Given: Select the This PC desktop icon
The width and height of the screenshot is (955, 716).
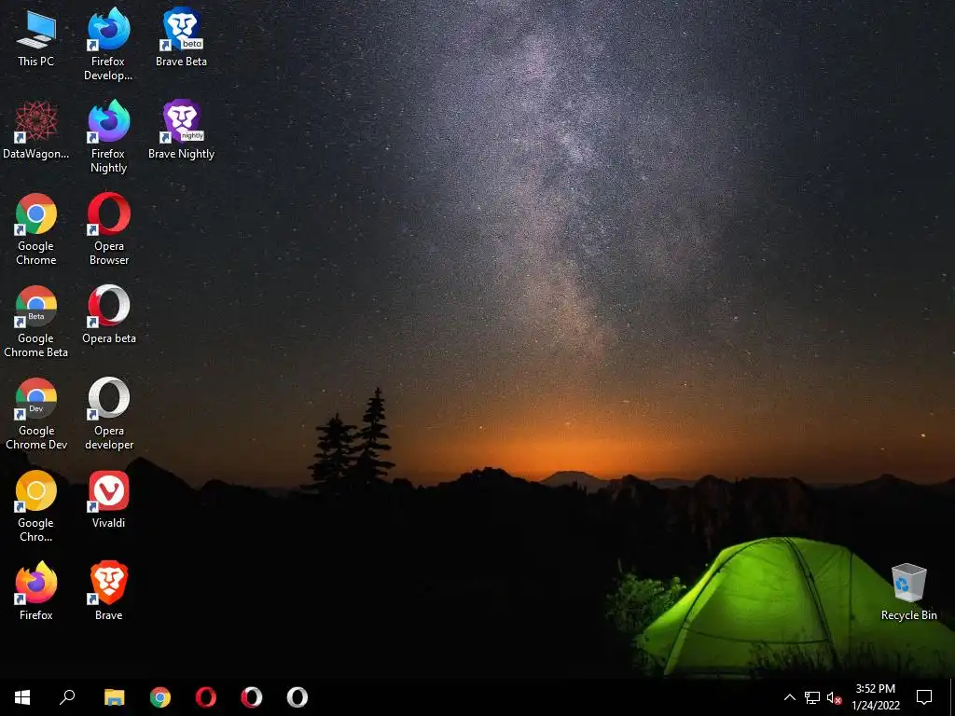Looking at the screenshot, I should pos(36,39).
